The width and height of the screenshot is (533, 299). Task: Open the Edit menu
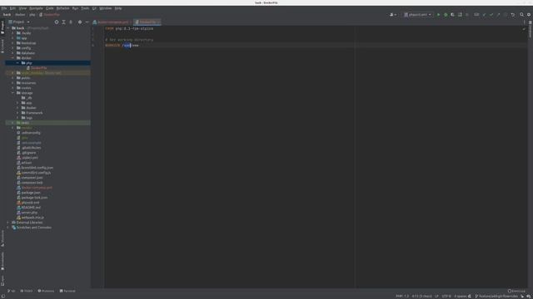click(x=12, y=8)
